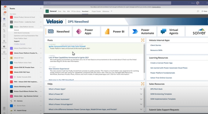Viewport: 208px width, 114px height.
Task: Switch to the Milestones tab
Action: (106, 11)
